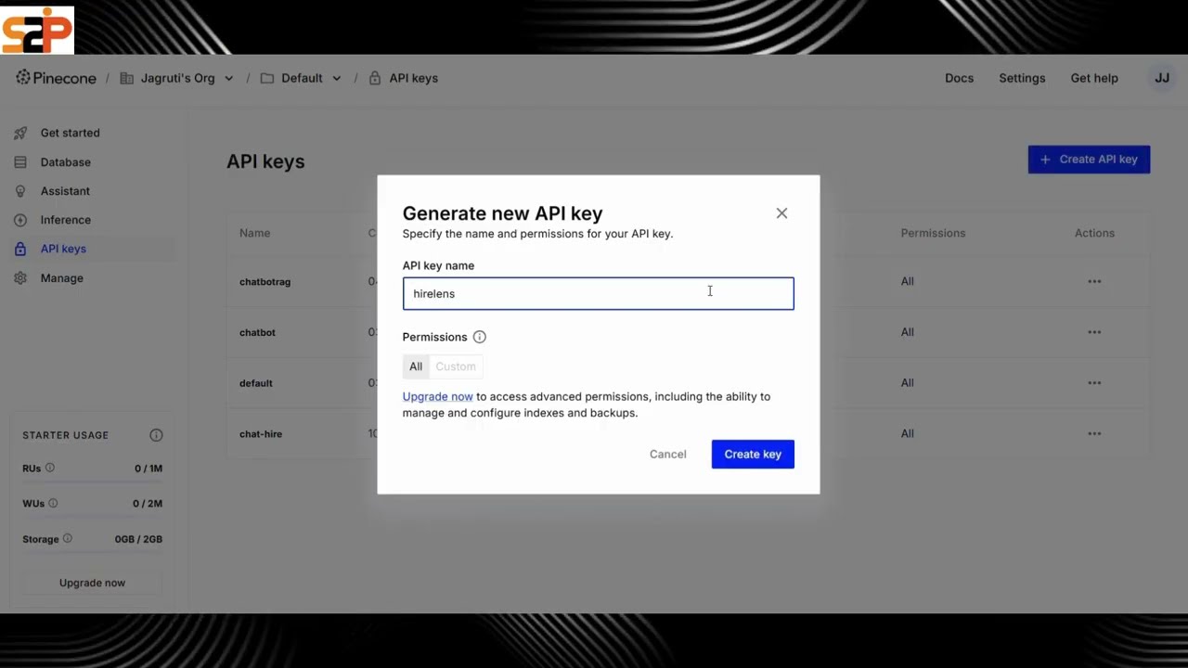Click the Name column header
The height and width of the screenshot is (668, 1188).
point(254,233)
